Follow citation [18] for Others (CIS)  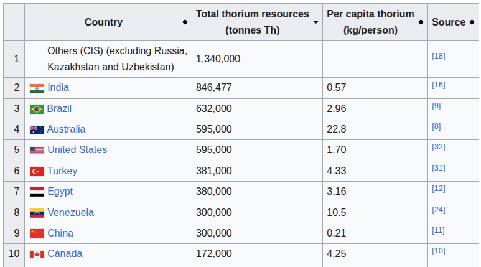(x=438, y=56)
